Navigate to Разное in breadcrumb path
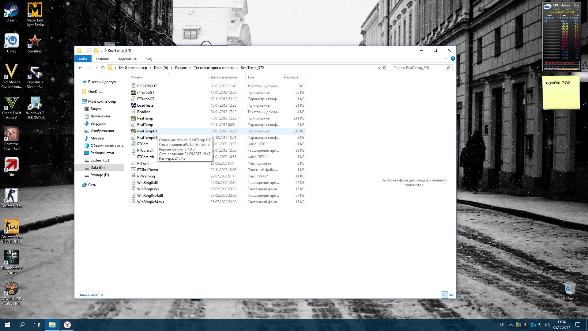Image resolution: width=588 pixels, height=331 pixels. click(181, 68)
